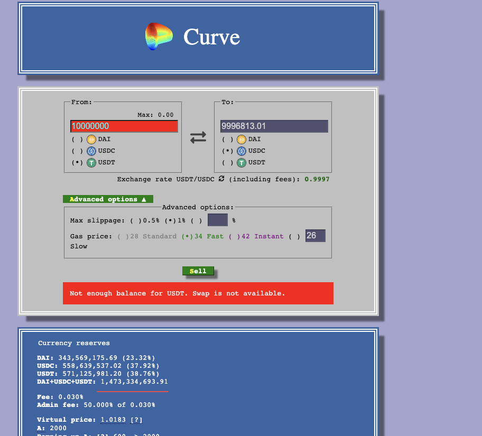
Task: Click the Fee: 0.030% line
Action: coord(60,397)
